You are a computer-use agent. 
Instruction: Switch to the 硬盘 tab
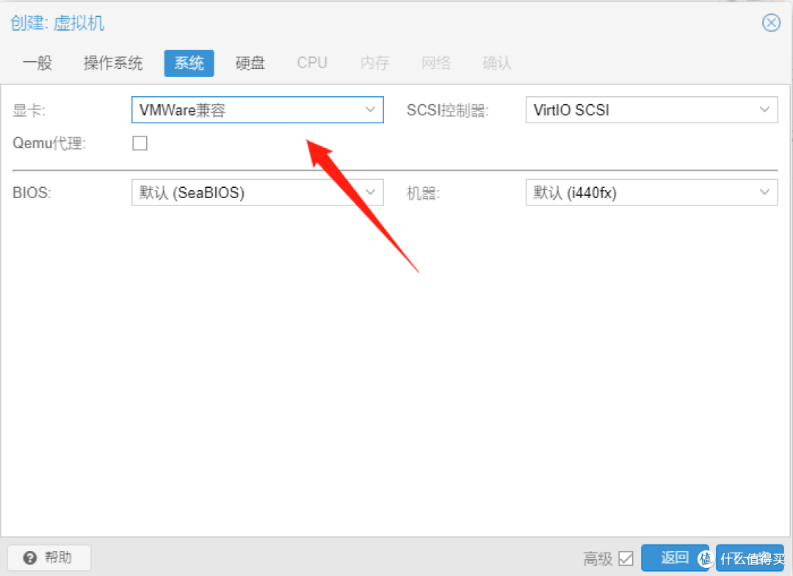pos(250,63)
